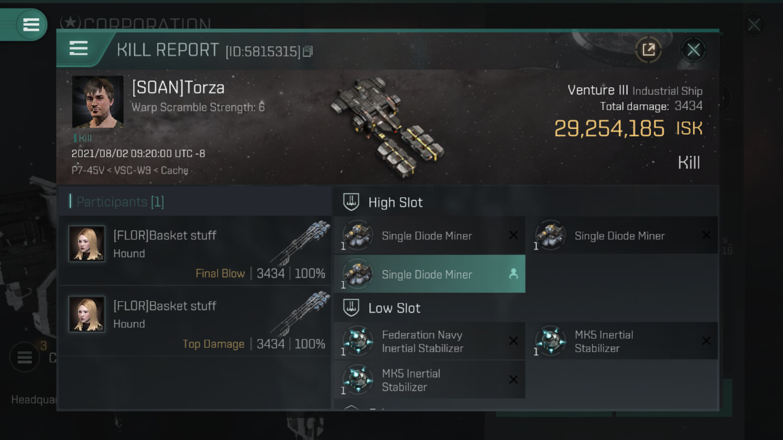The height and width of the screenshot is (440, 783).
Task: Click victim name [SOAN]Torza
Action: click(x=178, y=88)
